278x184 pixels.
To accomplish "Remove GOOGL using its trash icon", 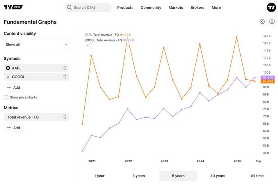I will click(x=65, y=77).
